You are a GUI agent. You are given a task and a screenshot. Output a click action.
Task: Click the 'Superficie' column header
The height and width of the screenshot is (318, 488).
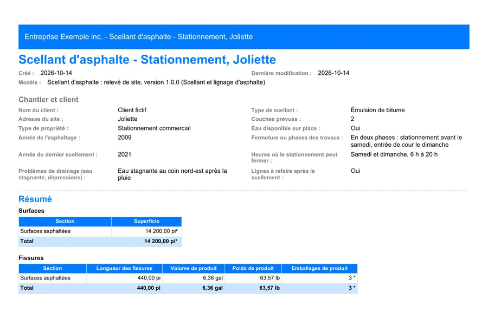coord(146,222)
